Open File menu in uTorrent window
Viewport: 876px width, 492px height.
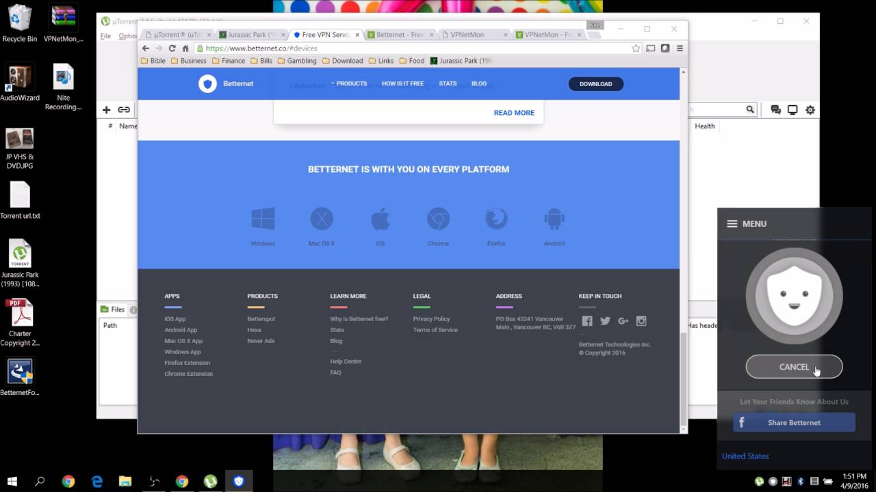[105, 36]
